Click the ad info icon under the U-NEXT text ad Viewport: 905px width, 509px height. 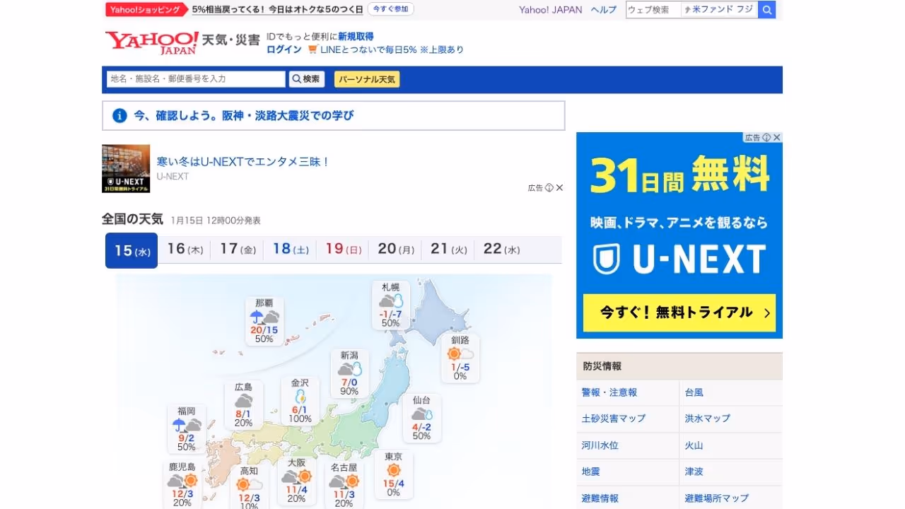(549, 188)
